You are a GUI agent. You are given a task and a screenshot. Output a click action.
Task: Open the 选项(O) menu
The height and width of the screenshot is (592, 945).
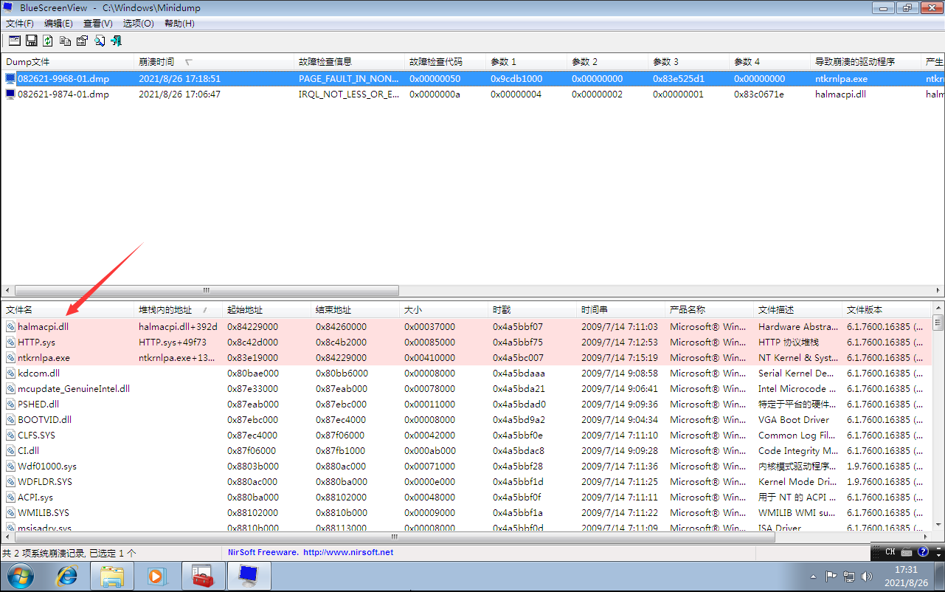(x=138, y=23)
